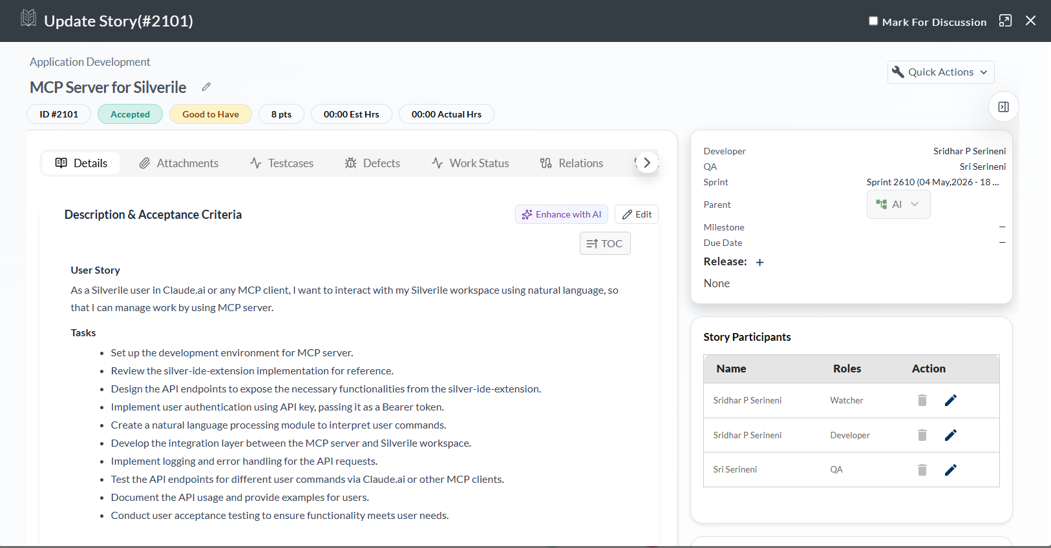Edit the story title with pencil icon
1051x548 pixels.
point(206,86)
